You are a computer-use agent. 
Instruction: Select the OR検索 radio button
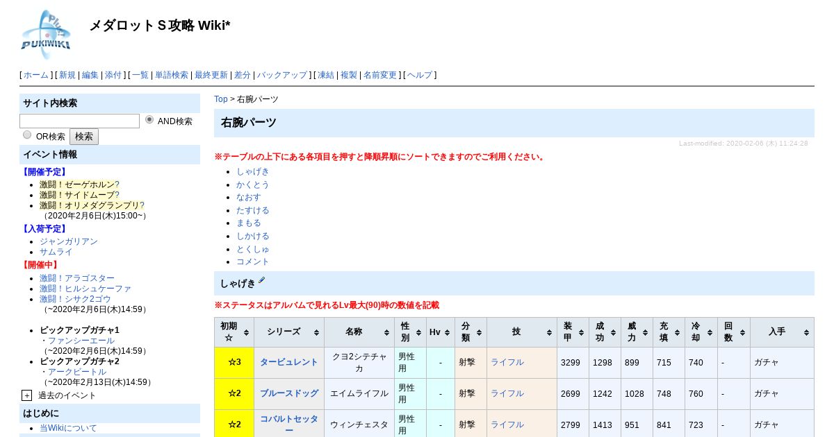pyautogui.click(x=27, y=135)
